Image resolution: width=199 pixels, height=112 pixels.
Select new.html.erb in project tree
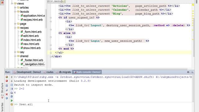click(x=31, y=44)
